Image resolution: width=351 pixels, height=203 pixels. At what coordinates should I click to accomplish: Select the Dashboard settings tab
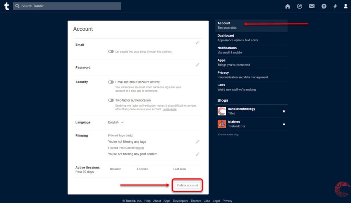251,38
